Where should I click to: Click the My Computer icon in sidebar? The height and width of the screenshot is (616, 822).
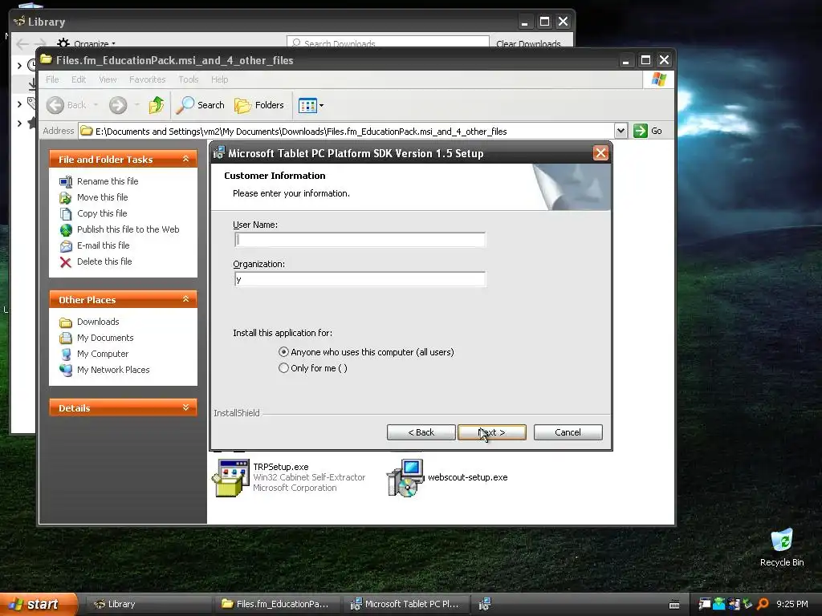[66, 355]
